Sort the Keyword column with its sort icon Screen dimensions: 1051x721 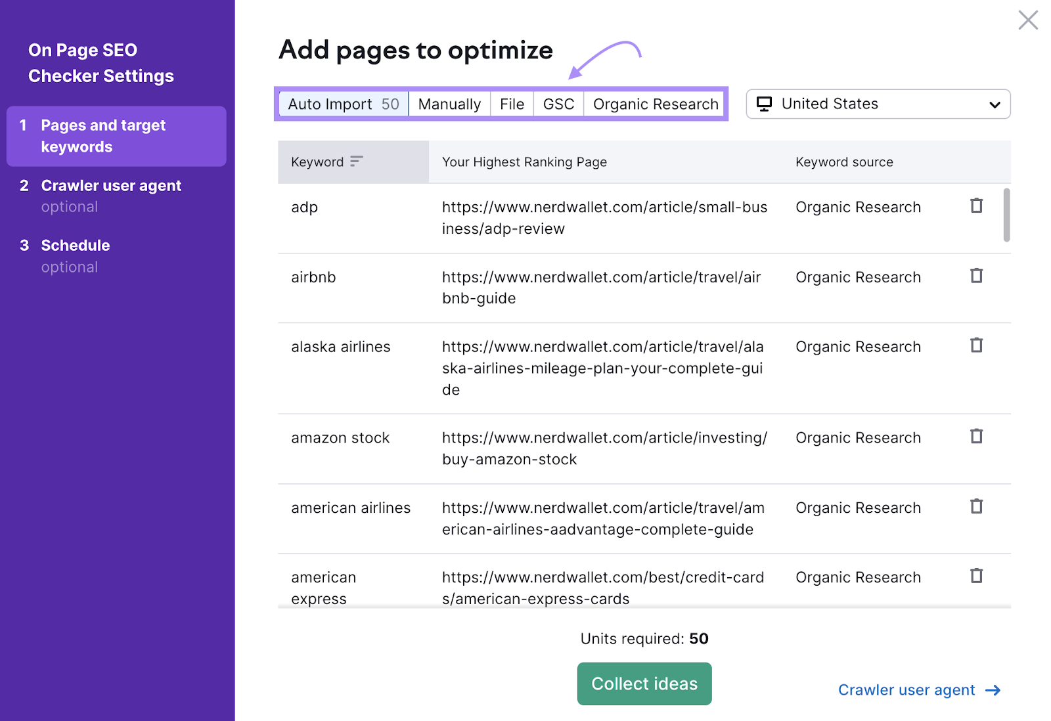(x=356, y=162)
